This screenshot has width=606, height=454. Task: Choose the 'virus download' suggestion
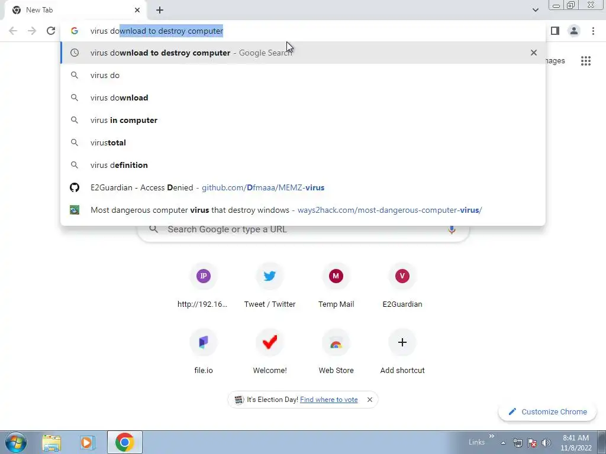(x=303, y=98)
